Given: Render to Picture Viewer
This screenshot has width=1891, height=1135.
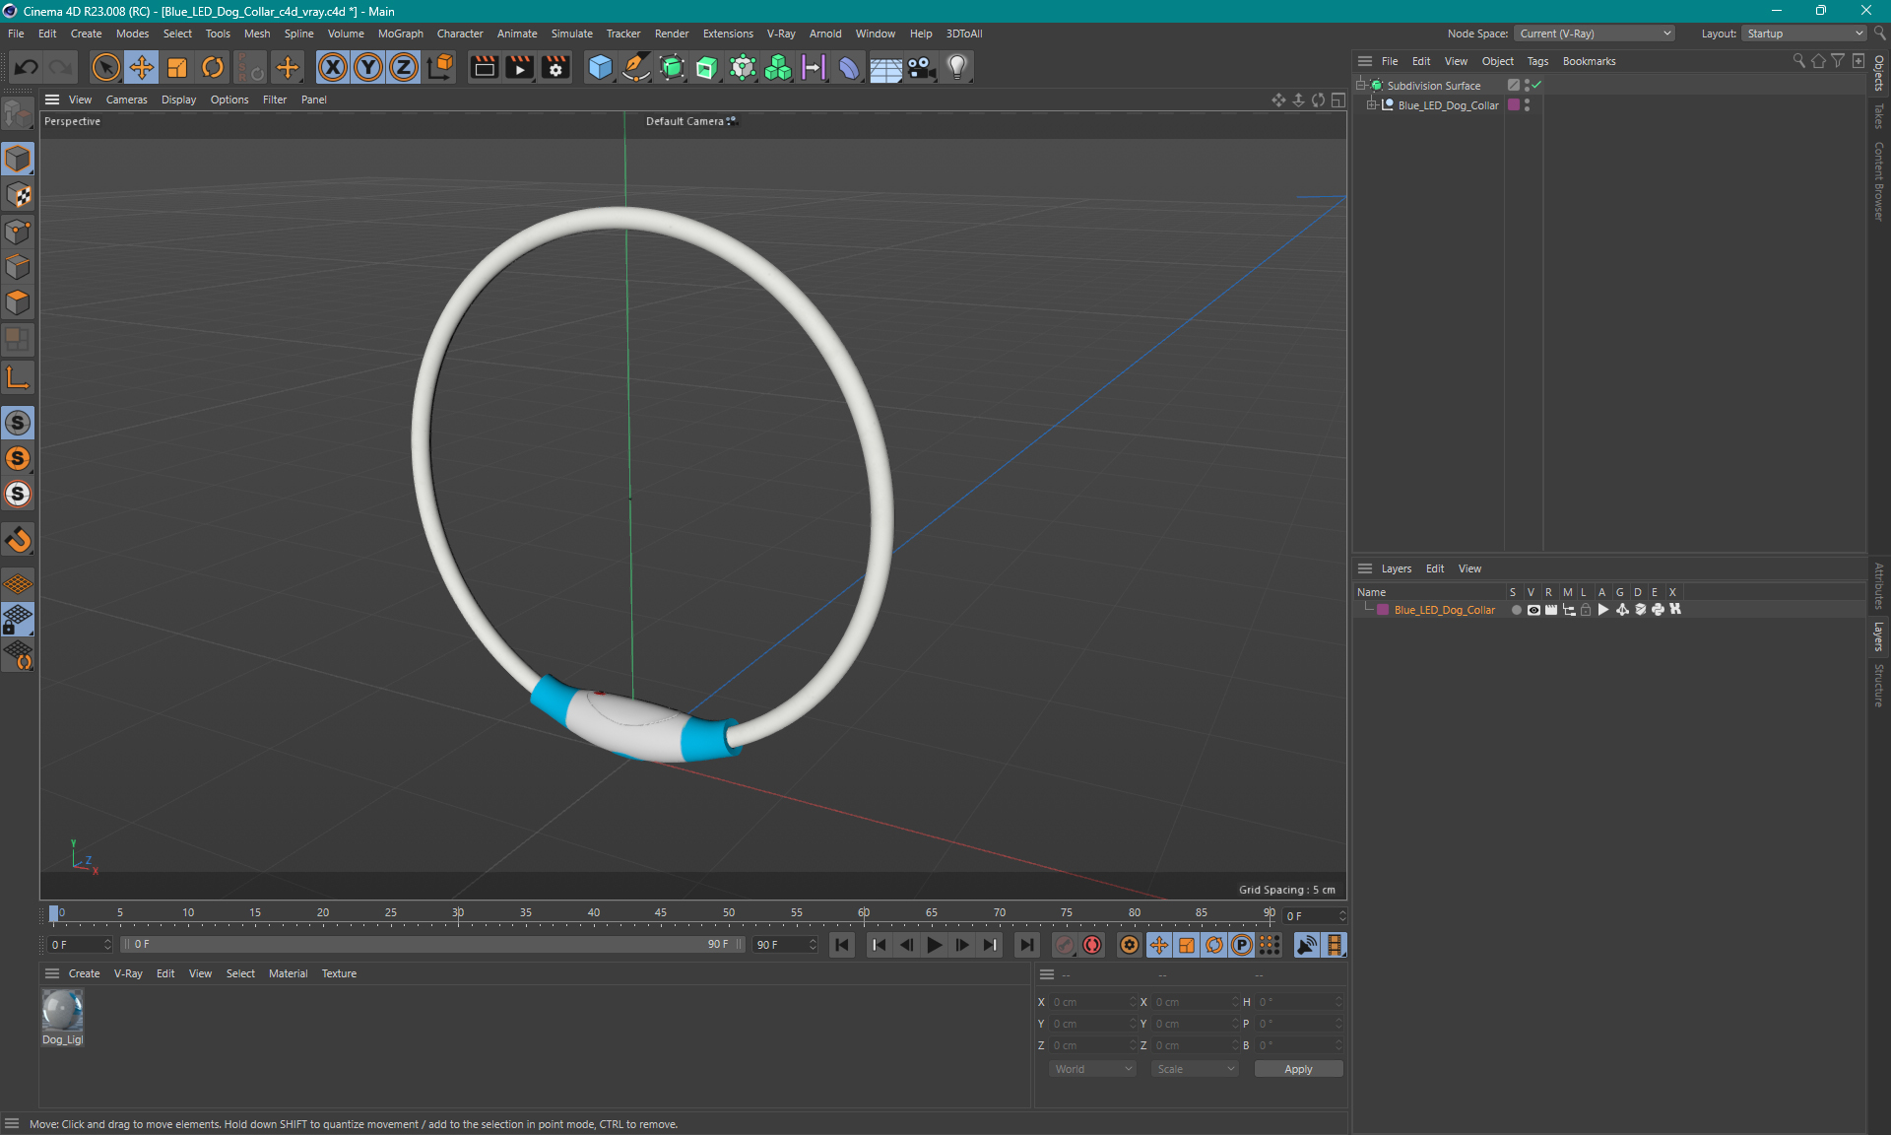Looking at the screenshot, I should click(519, 67).
